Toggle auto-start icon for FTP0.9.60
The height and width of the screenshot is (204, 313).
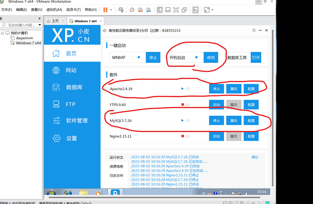click(x=187, y=104)
